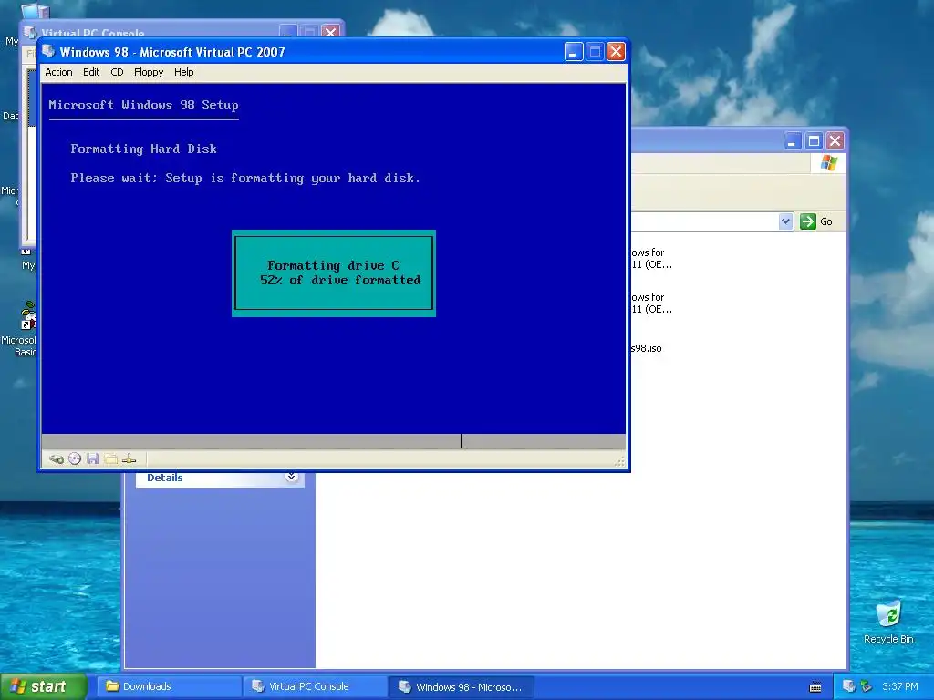Click the 3:37 PM system clock
Viewport: 934px width, 700px height.
899,686
